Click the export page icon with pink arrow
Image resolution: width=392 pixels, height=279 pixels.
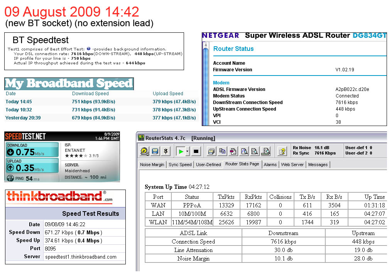point(233,151)
